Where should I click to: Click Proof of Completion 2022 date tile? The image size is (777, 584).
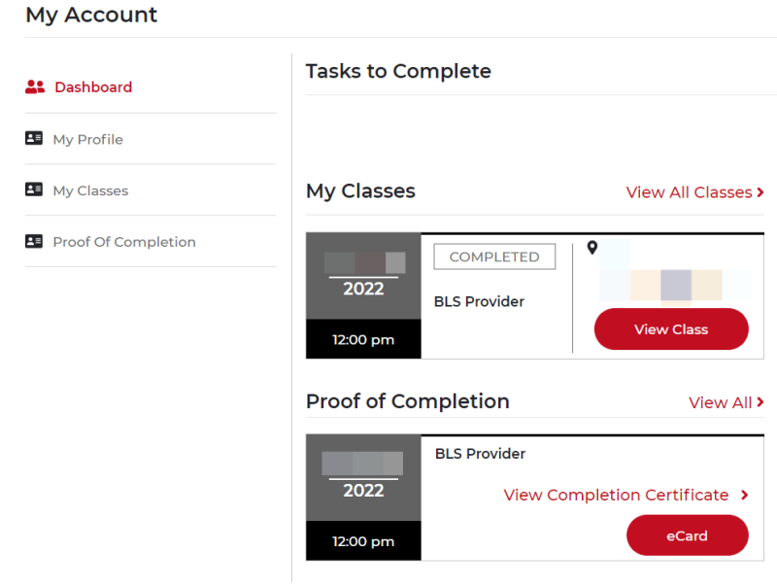[x=363, y=498]
